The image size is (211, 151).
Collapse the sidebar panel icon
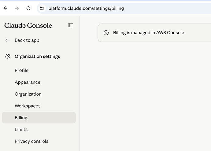71,25
